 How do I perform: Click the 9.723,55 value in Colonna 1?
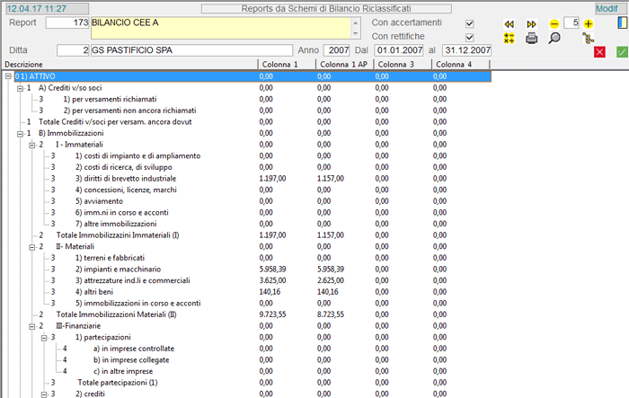coord(273,314)
